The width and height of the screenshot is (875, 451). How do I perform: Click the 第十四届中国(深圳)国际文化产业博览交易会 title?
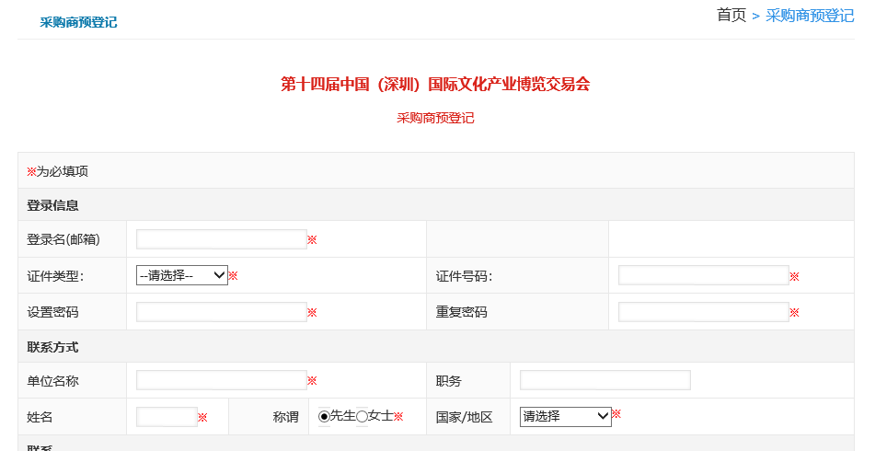(435, 85)
